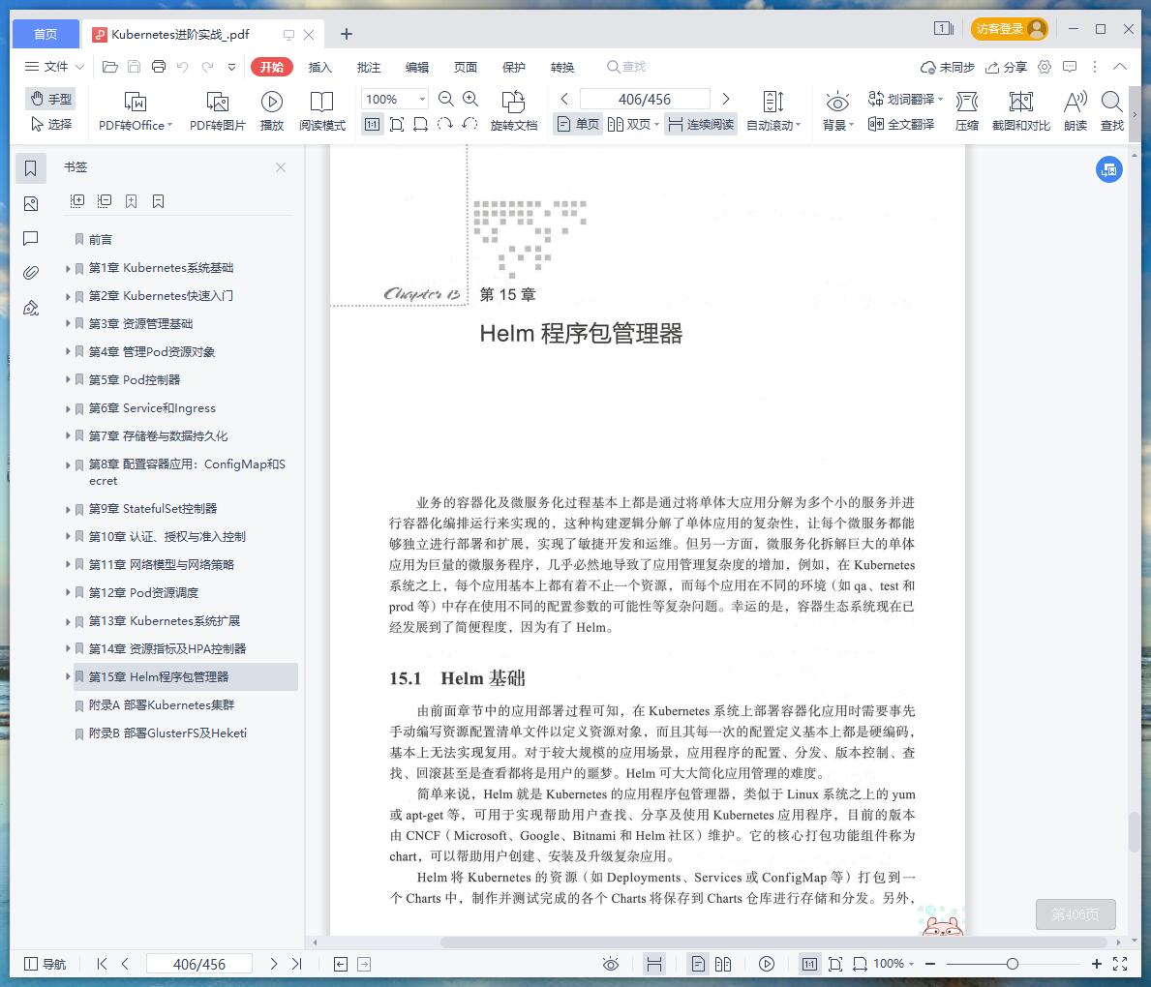Expand the 第1章 Kubernetes系统基础 bookmark
The width and height of the screenshot is (1151, 987).
(x=68, y=269)
